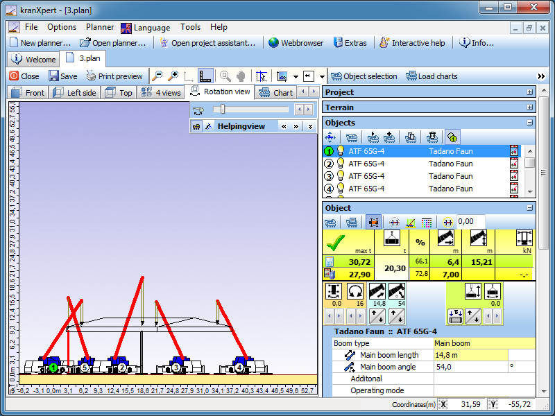Click the zoom out magnifier icon
Screen dimensions: 555x416
click(157, 76)
